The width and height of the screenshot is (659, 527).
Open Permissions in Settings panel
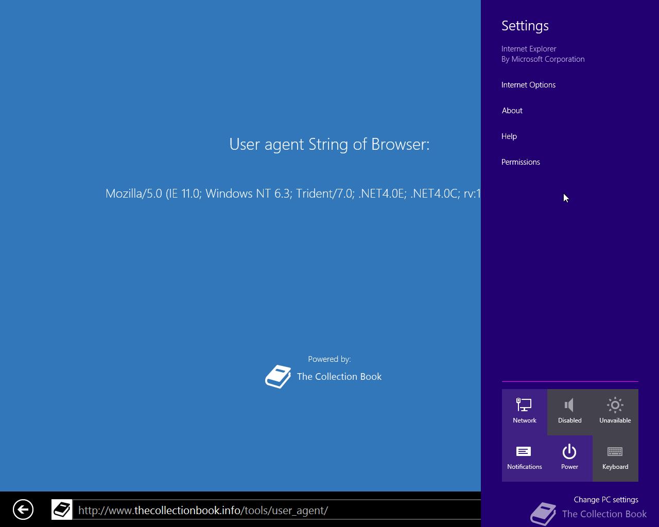click(x=521, y=162)
